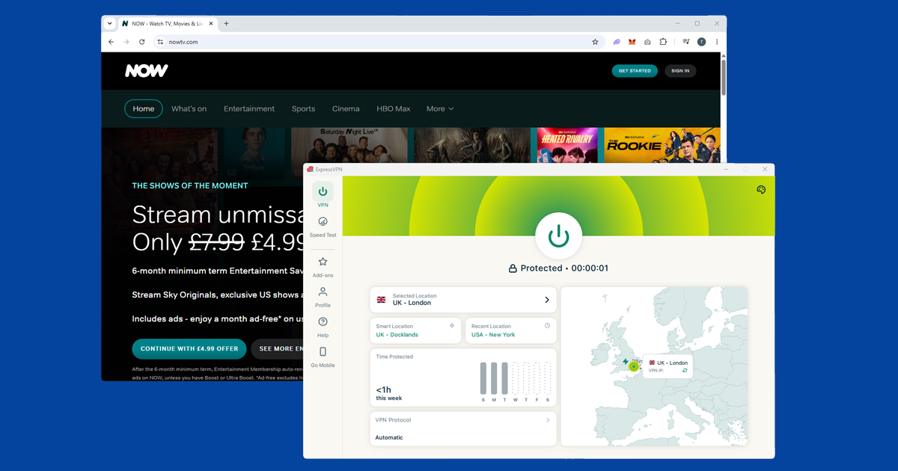The image size is (898, 471).
Task: Open Help in ExpressVPN sidebar
Action: click(x=323, y=327)
